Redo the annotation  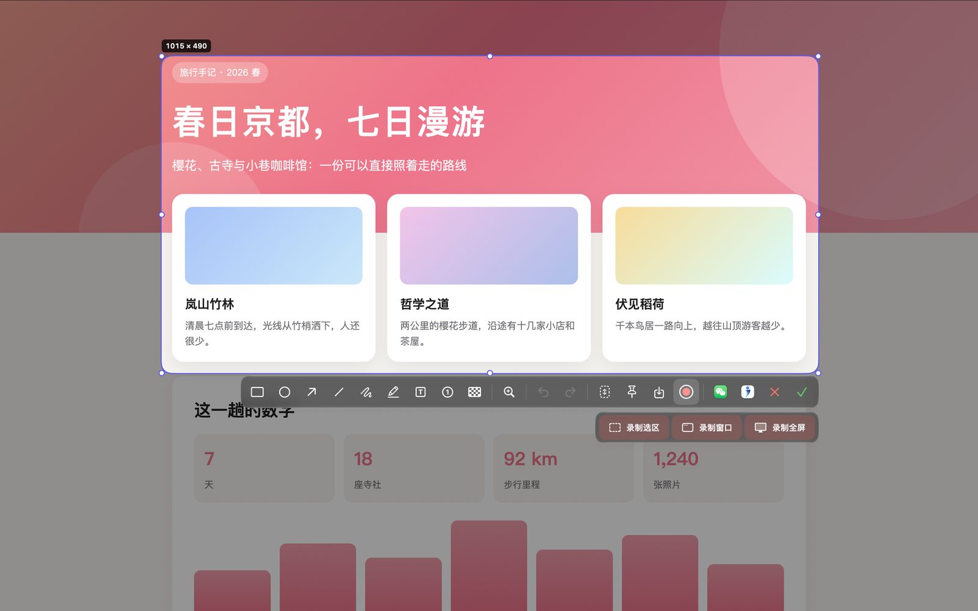(x=570, y=392)
